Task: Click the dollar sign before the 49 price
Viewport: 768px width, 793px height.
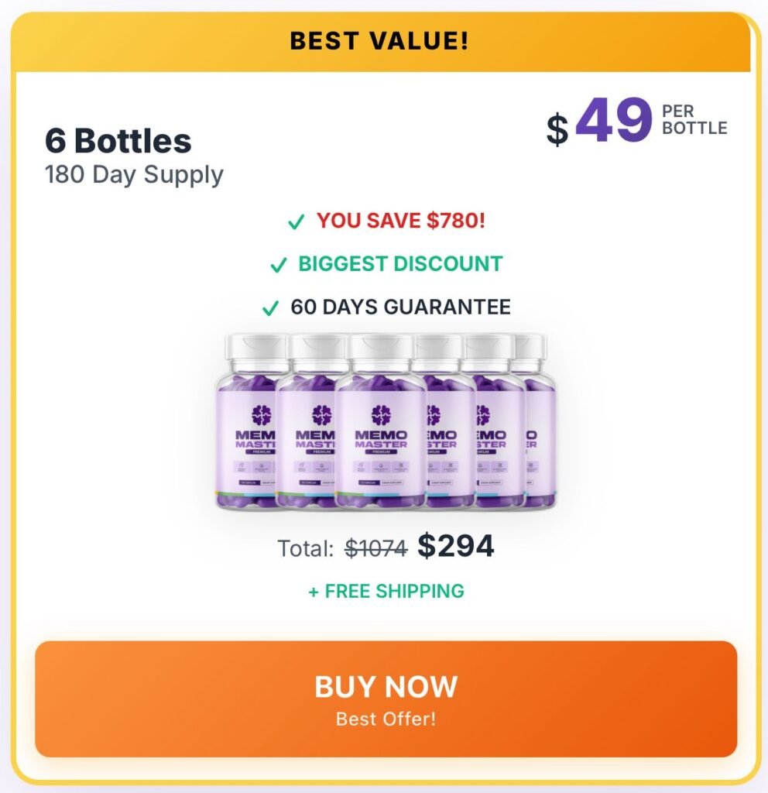Action: click(x=557, y=129)
